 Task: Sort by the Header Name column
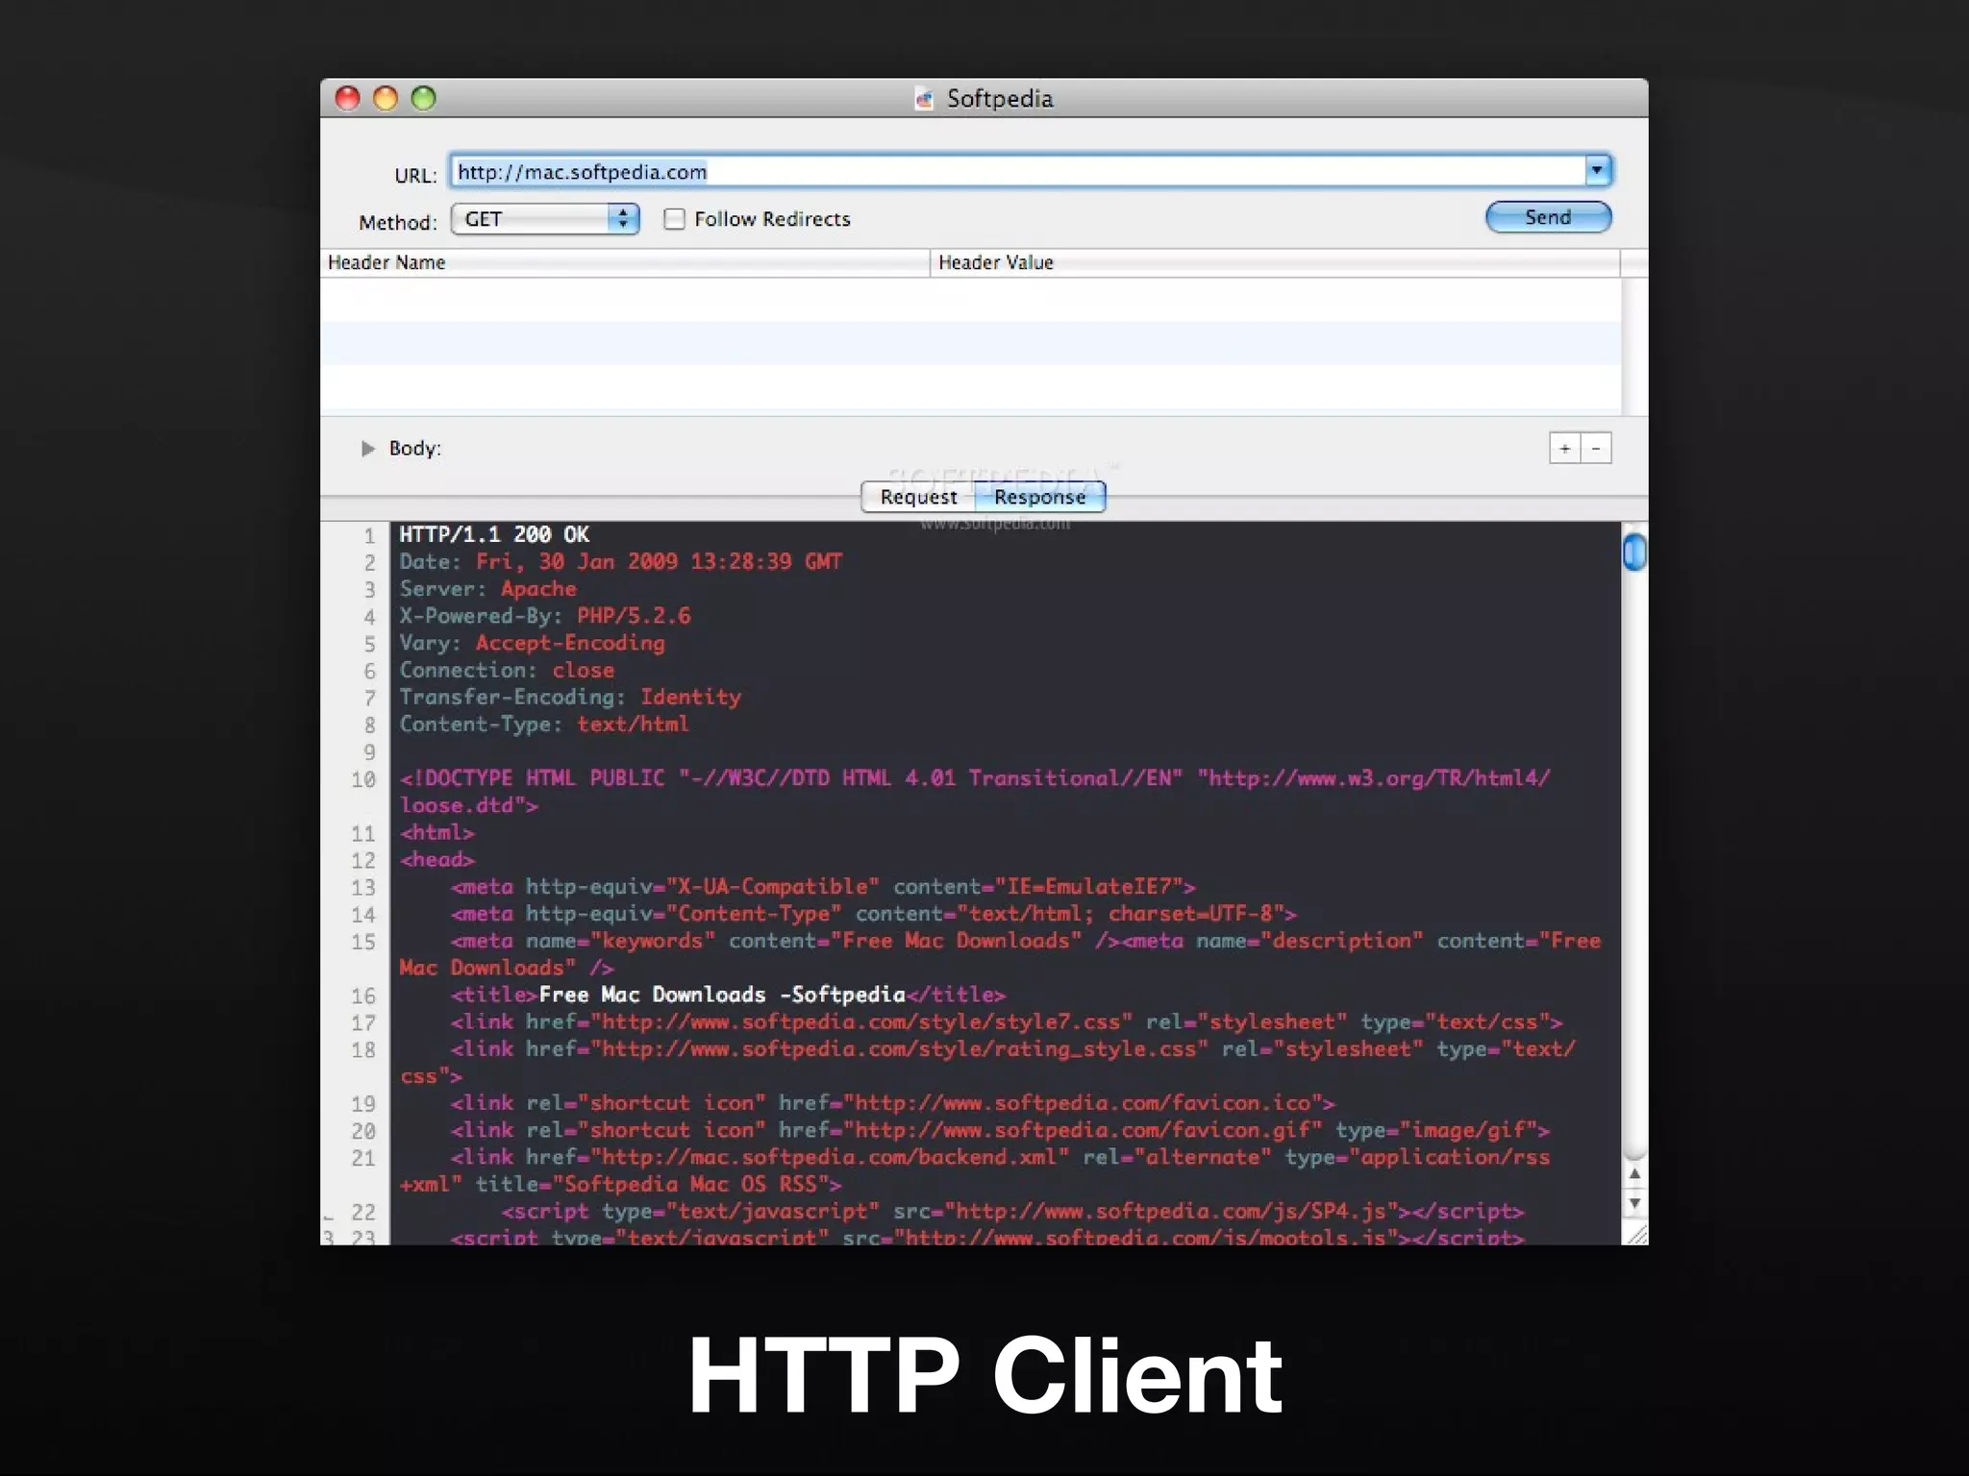tap(625, 262)
